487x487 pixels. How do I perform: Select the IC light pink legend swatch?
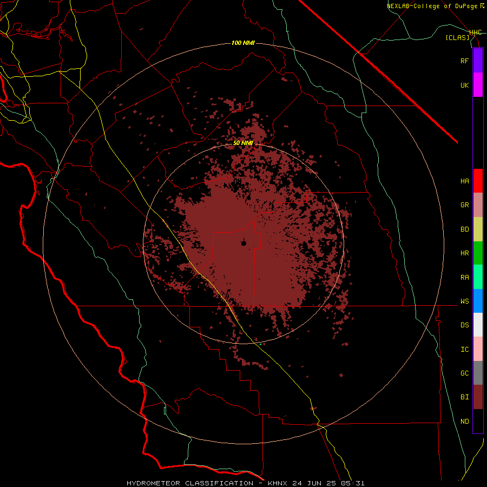click(478, 349)
